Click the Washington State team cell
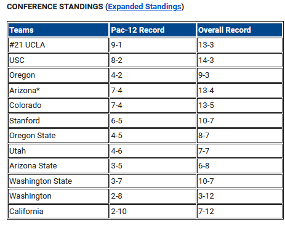Image resolution: width=285 pixels, height=227 pixels. coord(58,181)
